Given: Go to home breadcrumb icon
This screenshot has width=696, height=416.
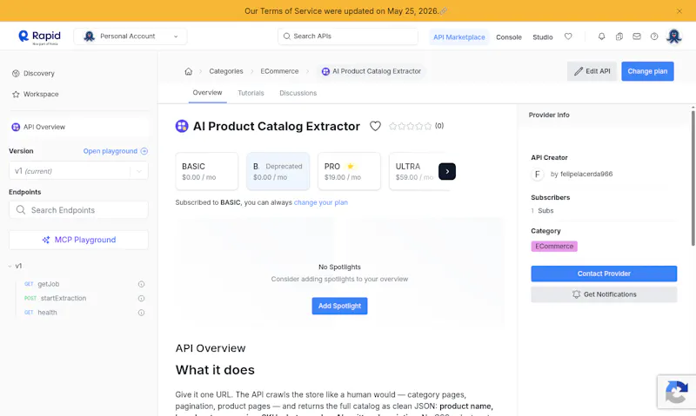Looking at the screenshot, I should pos(188,71).
